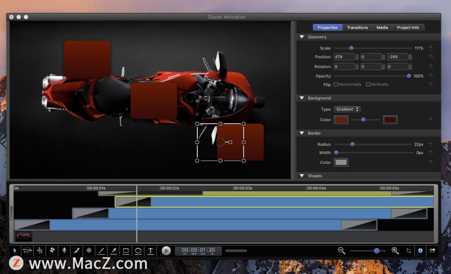Zoom in the timeline with plus magnifier

pos(395,251)
